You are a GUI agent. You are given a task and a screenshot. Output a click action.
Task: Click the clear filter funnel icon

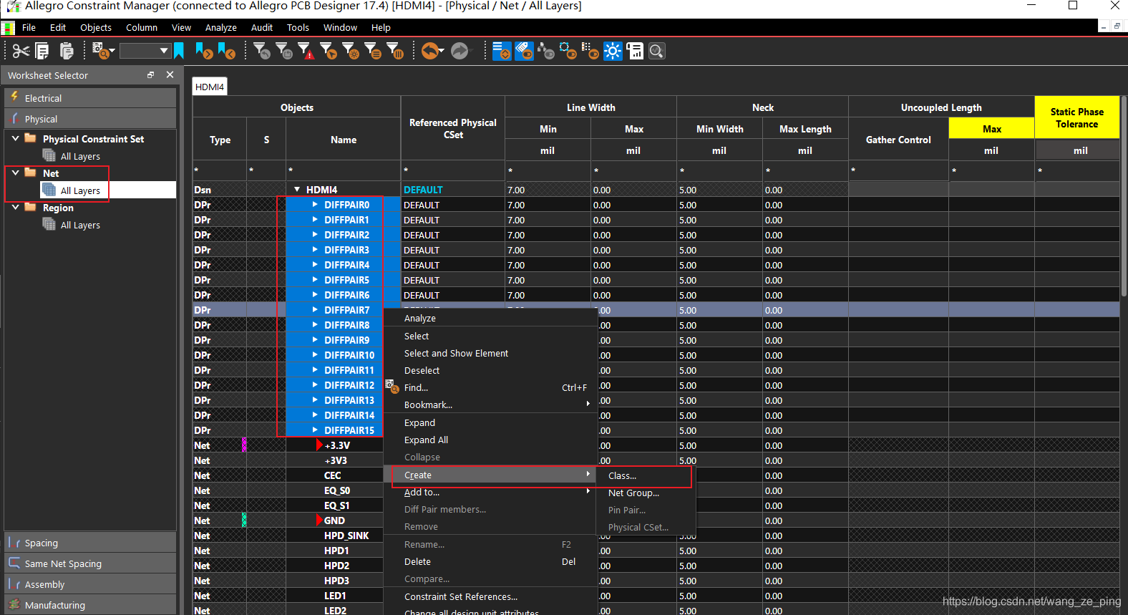pos(263,52)
